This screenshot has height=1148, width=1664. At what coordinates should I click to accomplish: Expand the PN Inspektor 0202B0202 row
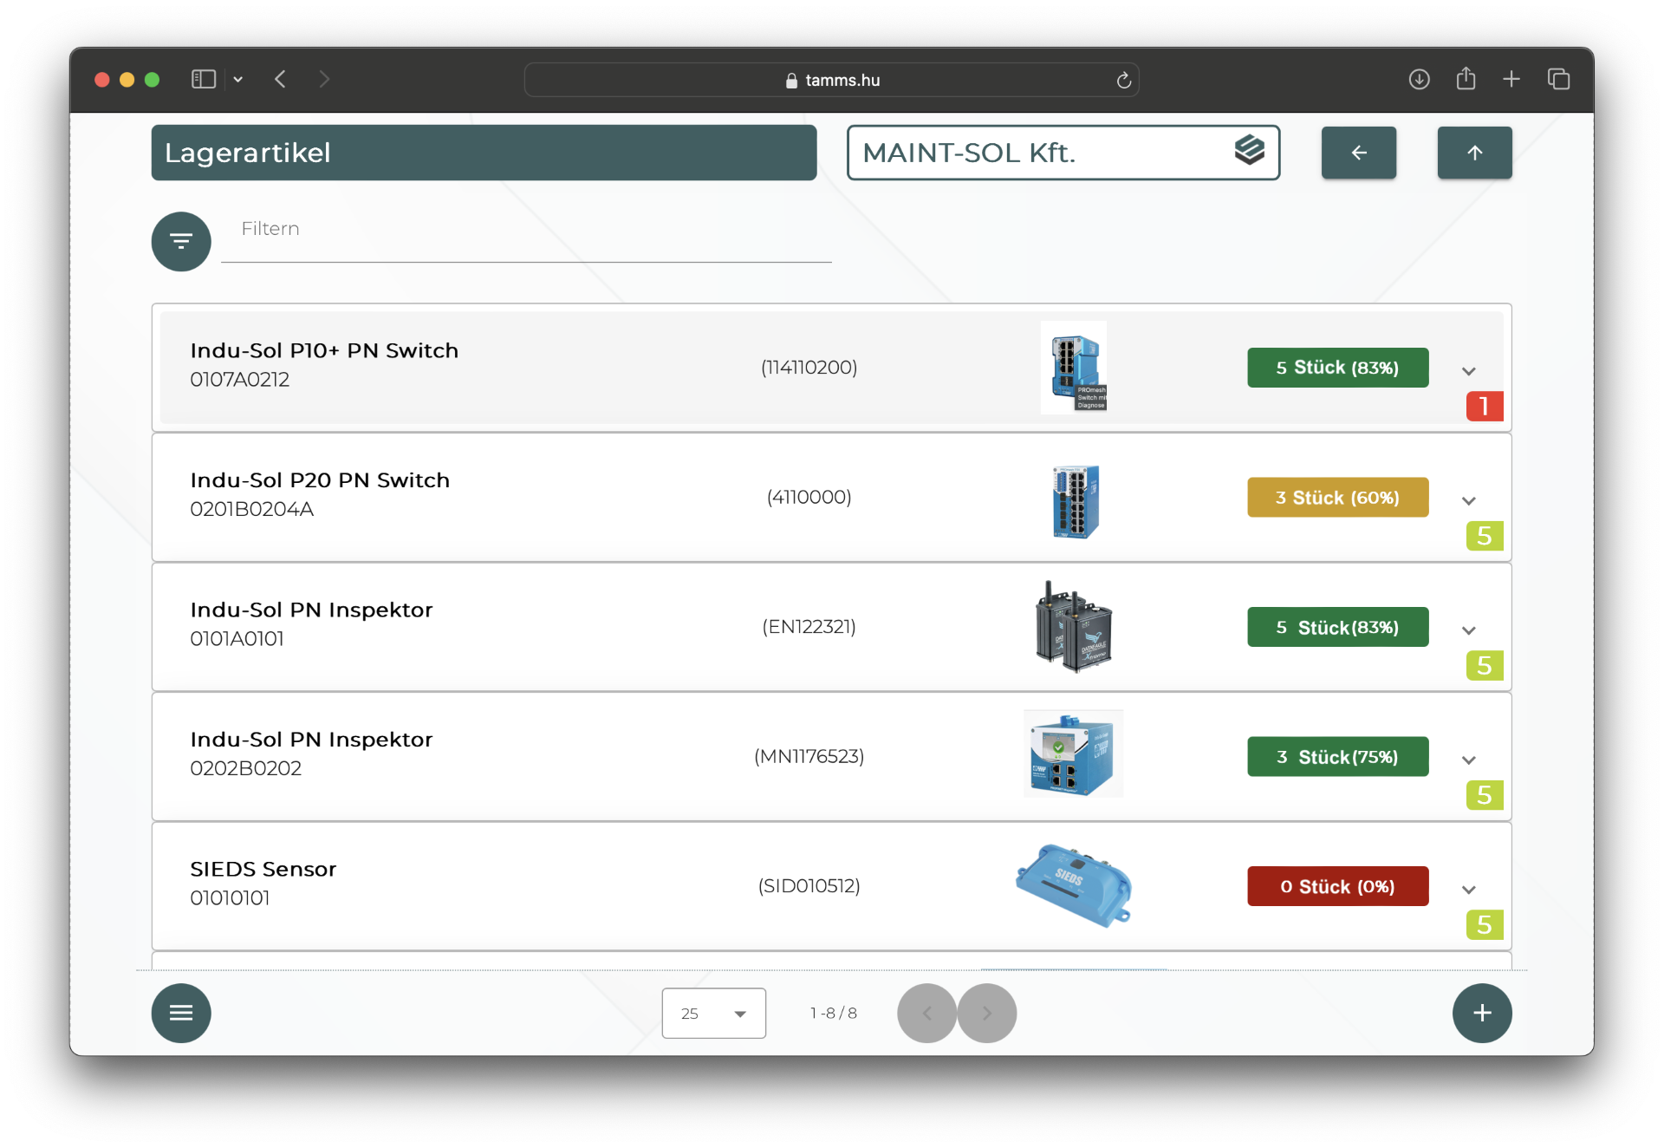click(x=1468, y=760)
